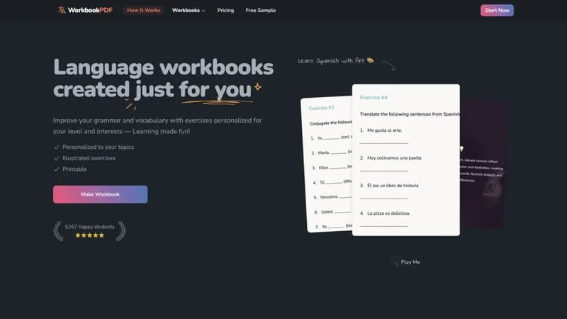Click the Make Workbook button
This screenshot has height=319, width=567.
pos(100,194)
